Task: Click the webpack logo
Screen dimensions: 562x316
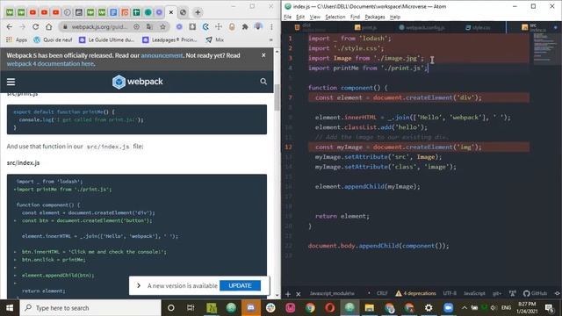Action: click(138, 82)
